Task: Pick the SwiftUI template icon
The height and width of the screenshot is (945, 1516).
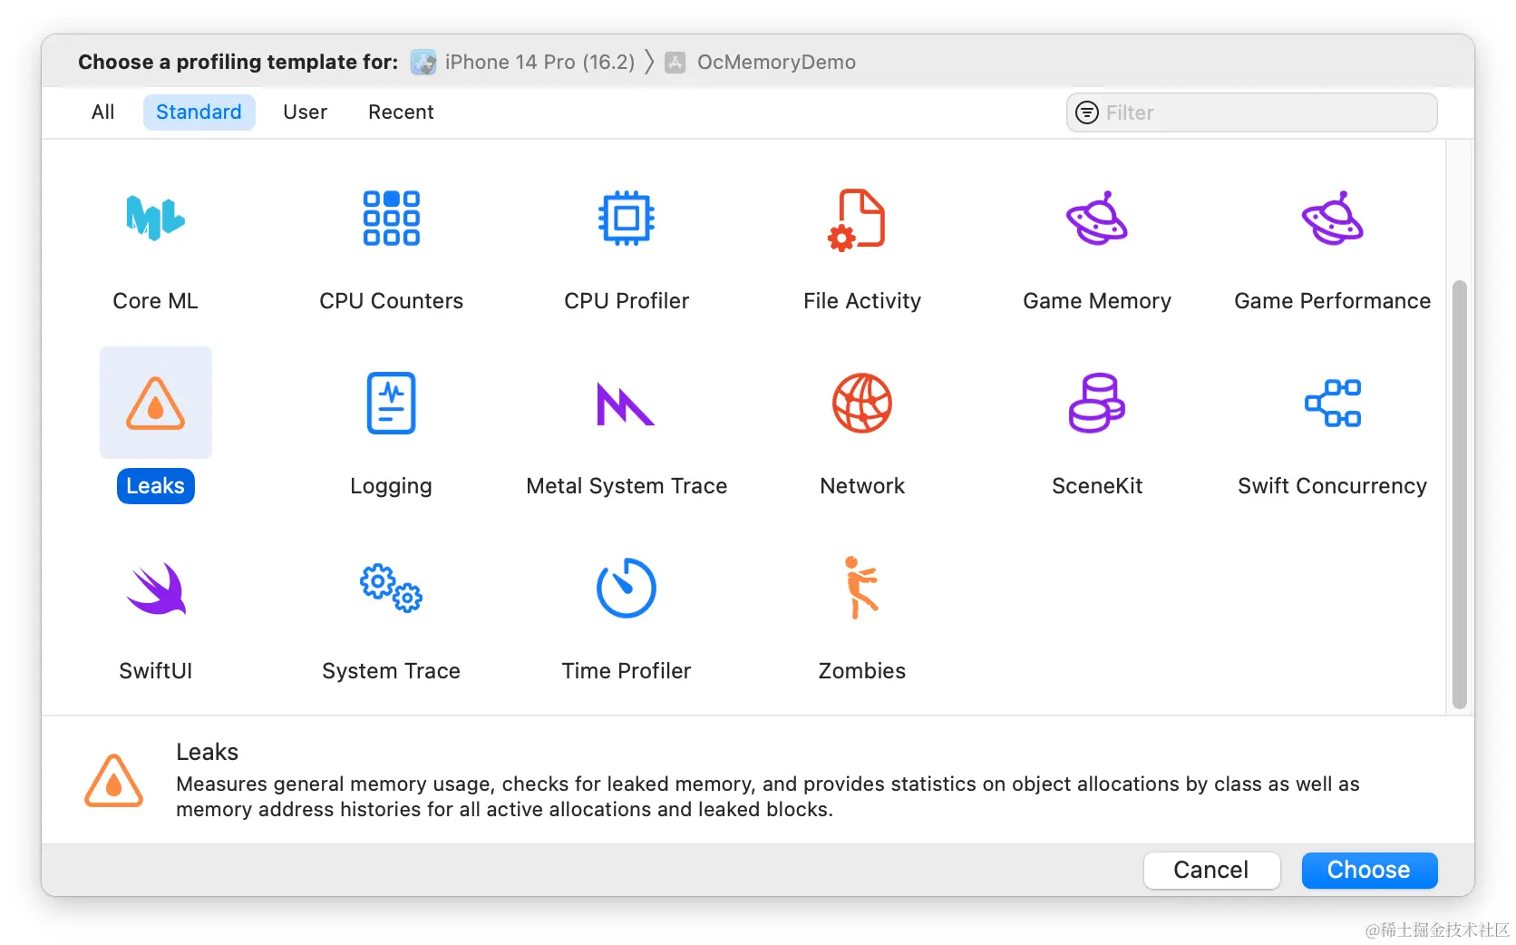Action: pyautogui.click(x=156, y=589)
